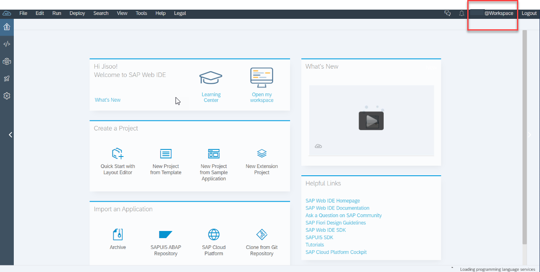Viewport: 540px width, 272px height.
Task: Click the New Extension Project layers icon
Action: pyautogui.click(x=262, y=154)
